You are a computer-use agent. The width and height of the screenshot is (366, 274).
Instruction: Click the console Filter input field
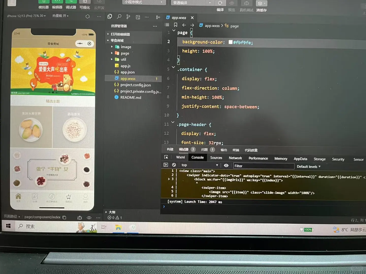coord(263,166)
